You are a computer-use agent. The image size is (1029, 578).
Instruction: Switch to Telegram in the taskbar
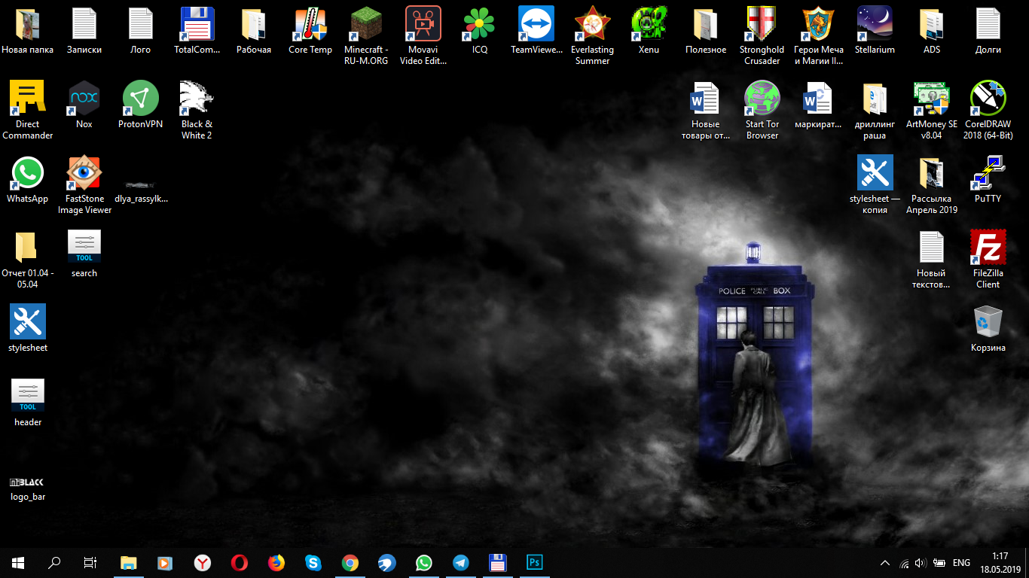tap(460, 562)
